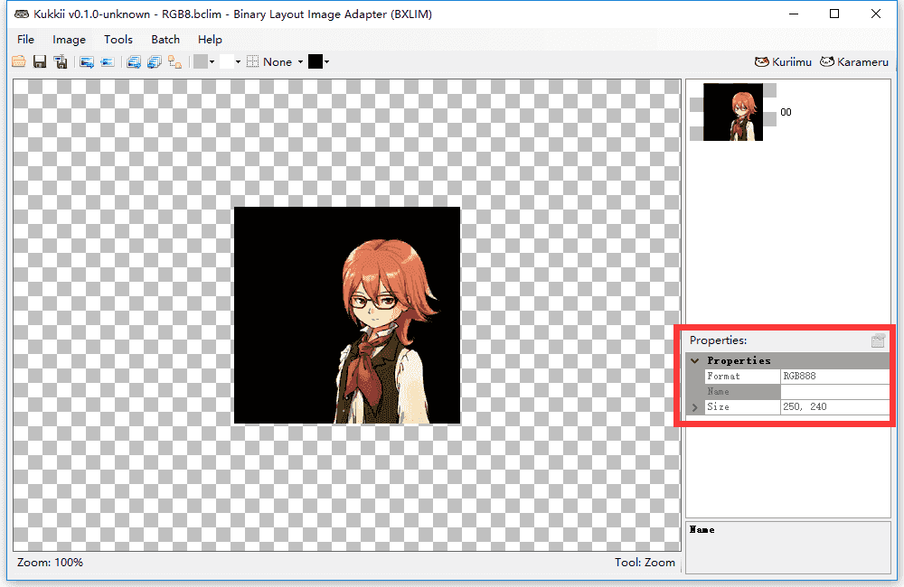Viewport: 904px width, 587px height.
Task: Click the black background color swatch
Action: point(315,61)
